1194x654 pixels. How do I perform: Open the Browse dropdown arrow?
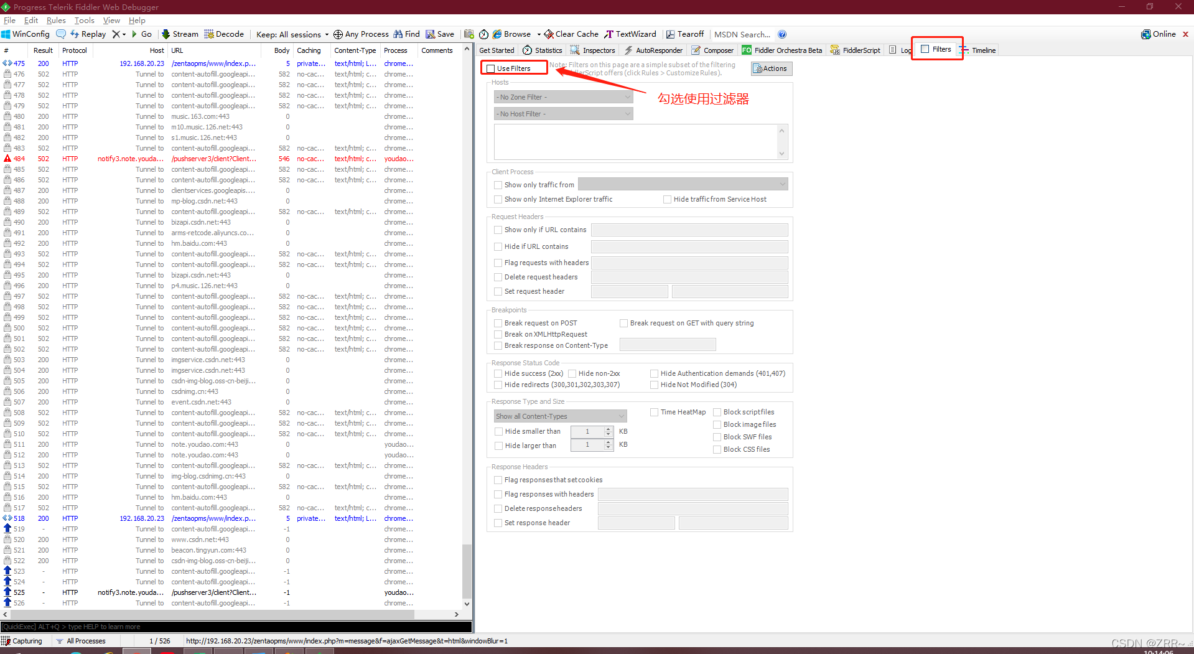coord(539,34)
